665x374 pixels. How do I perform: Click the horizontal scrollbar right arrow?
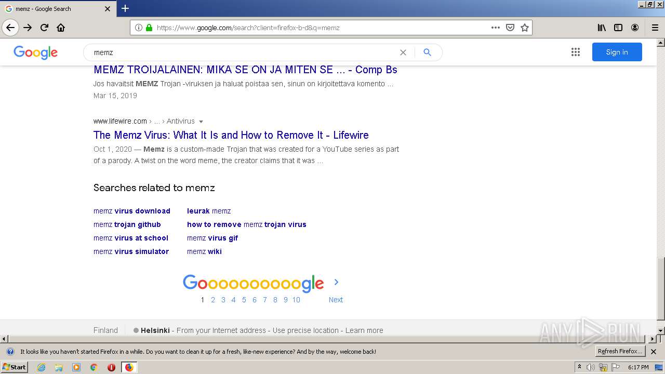[653, 339]
